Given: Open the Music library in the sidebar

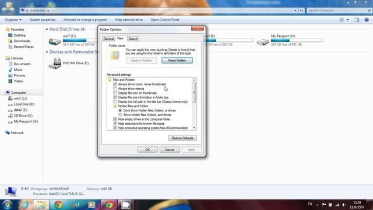Looking at the screenshot, I should 18,69.
